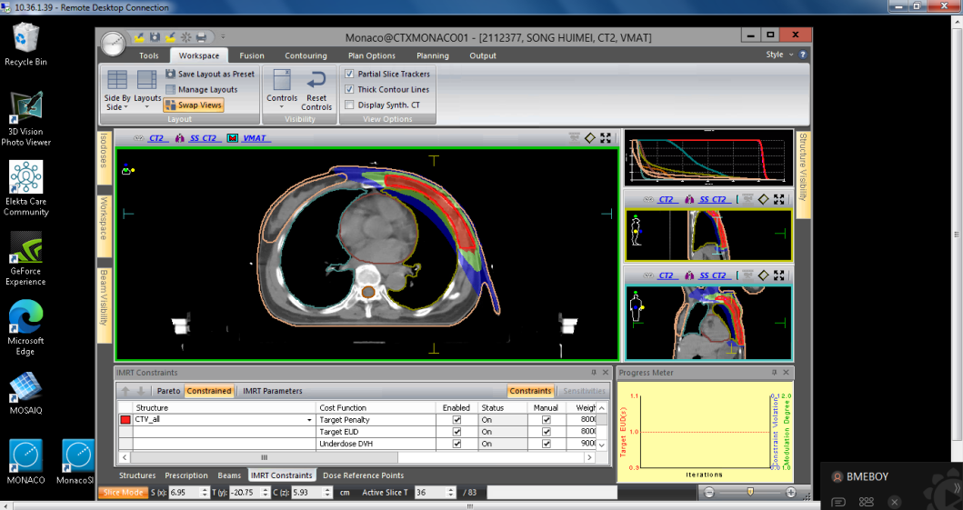Click the CT2 link in main transverse view

[x=156, y=138]
